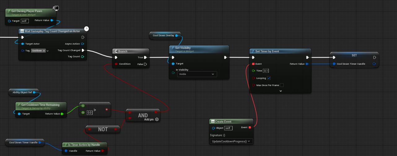Viewport: 397px width, 156px height.
Task: Click the Cool Down Overlay variable output pin
Action: coord(177,36)
